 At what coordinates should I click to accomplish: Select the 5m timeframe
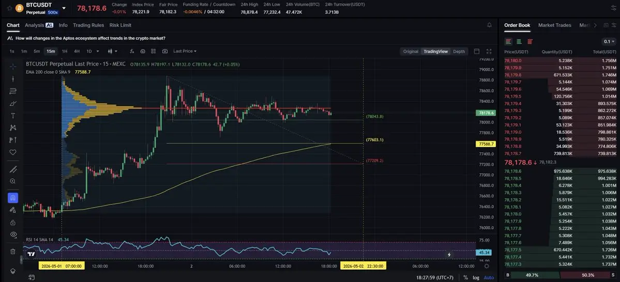coord(37,51)
